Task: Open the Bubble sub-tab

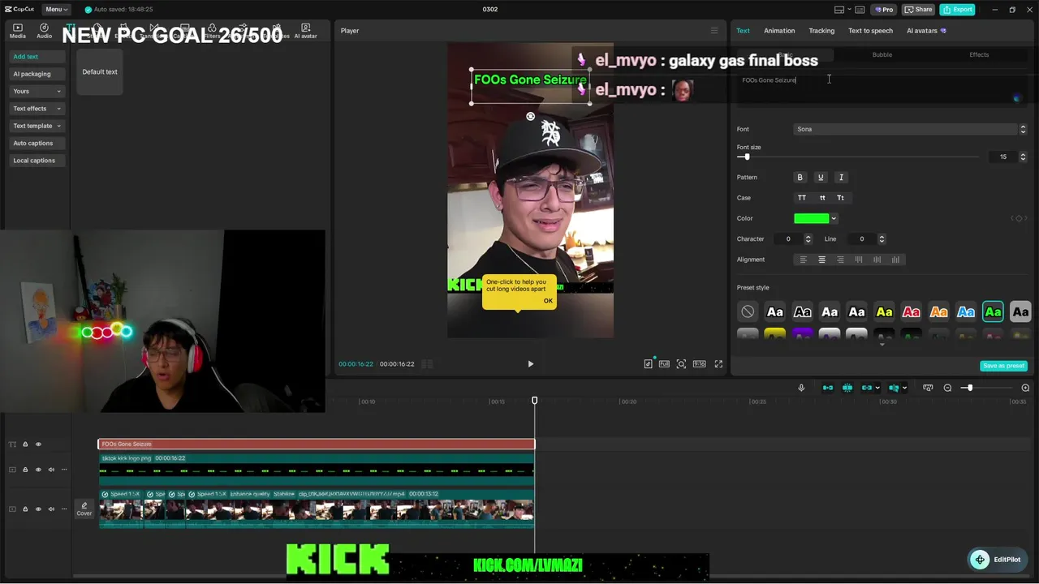Action: pyautogui.click(x=882, y=54)
